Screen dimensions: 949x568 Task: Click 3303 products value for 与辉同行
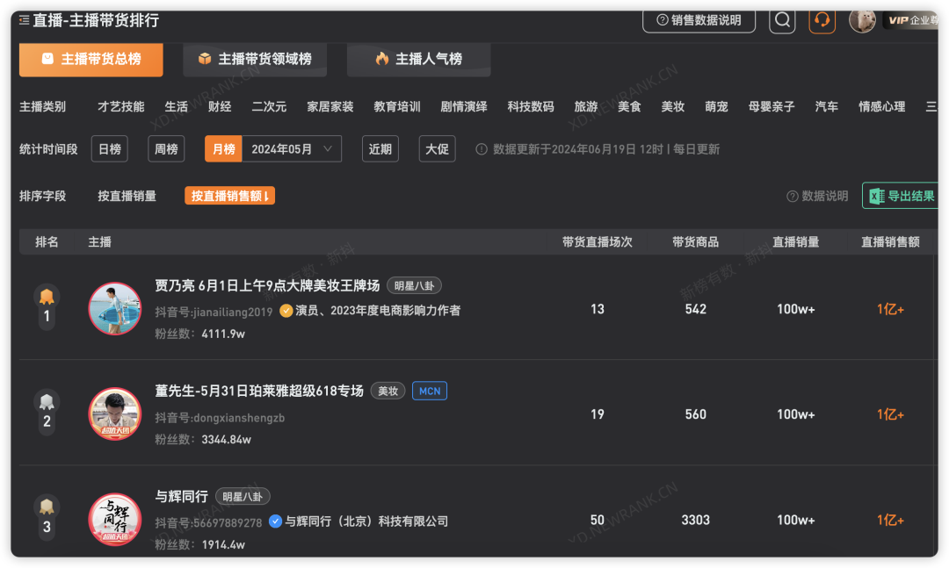[695, 521]
